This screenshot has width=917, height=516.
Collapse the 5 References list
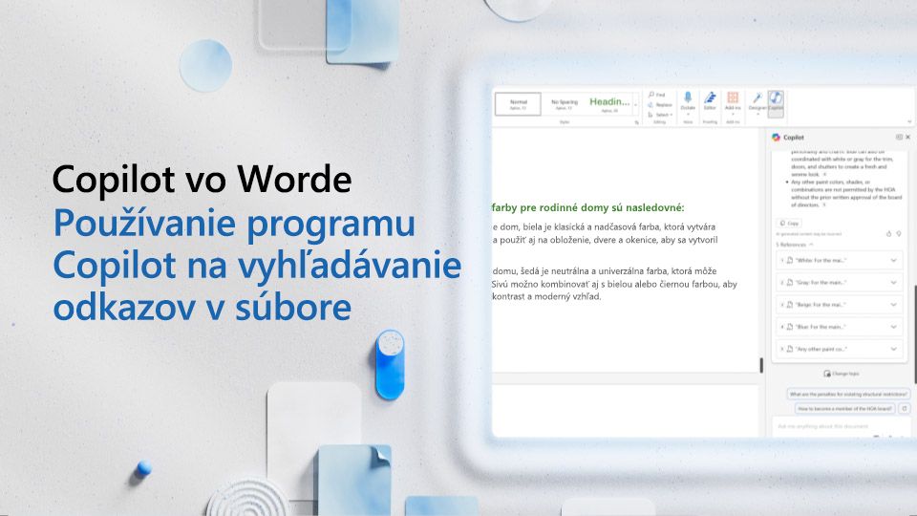(x=795, y=245)
